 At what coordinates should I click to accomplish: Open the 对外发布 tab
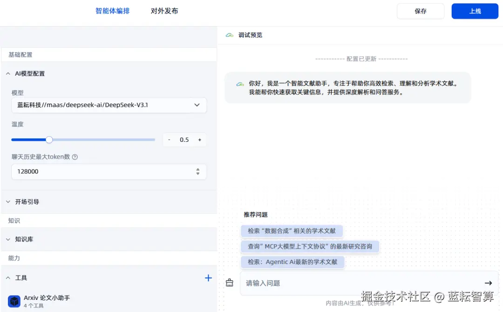click(x=164, y=11)
